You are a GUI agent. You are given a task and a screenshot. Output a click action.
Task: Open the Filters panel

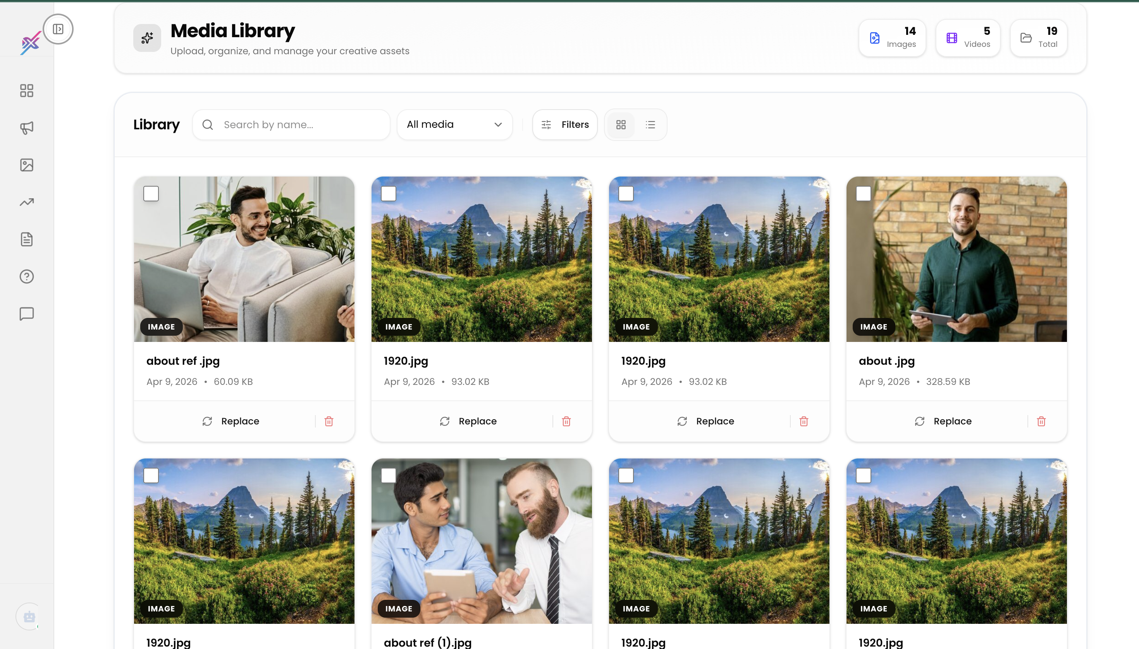pyautogui.click(x=564, y=125)
